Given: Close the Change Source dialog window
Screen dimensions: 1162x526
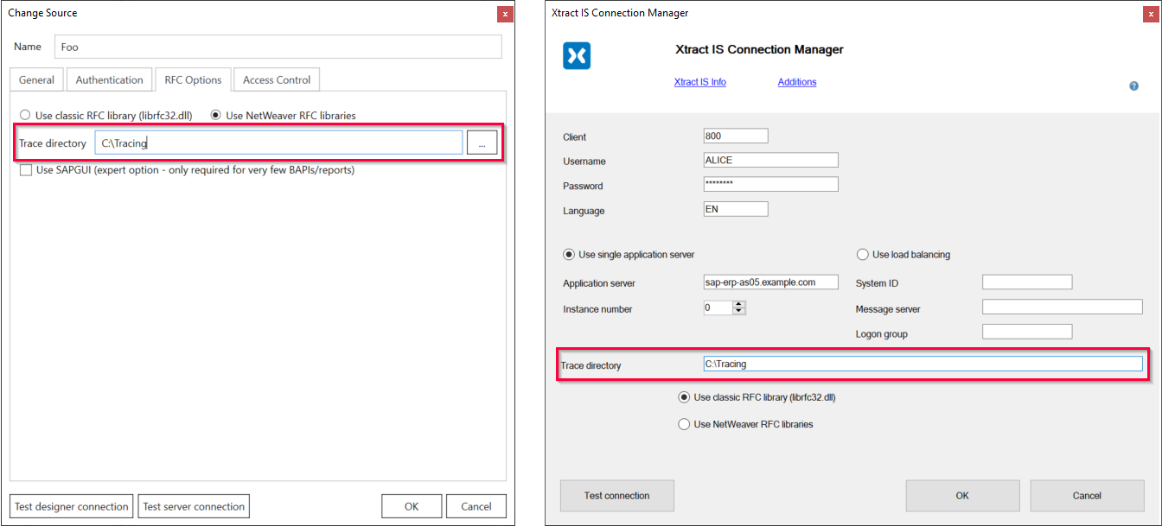Looking at the screenshot, I should coord(504,14).
